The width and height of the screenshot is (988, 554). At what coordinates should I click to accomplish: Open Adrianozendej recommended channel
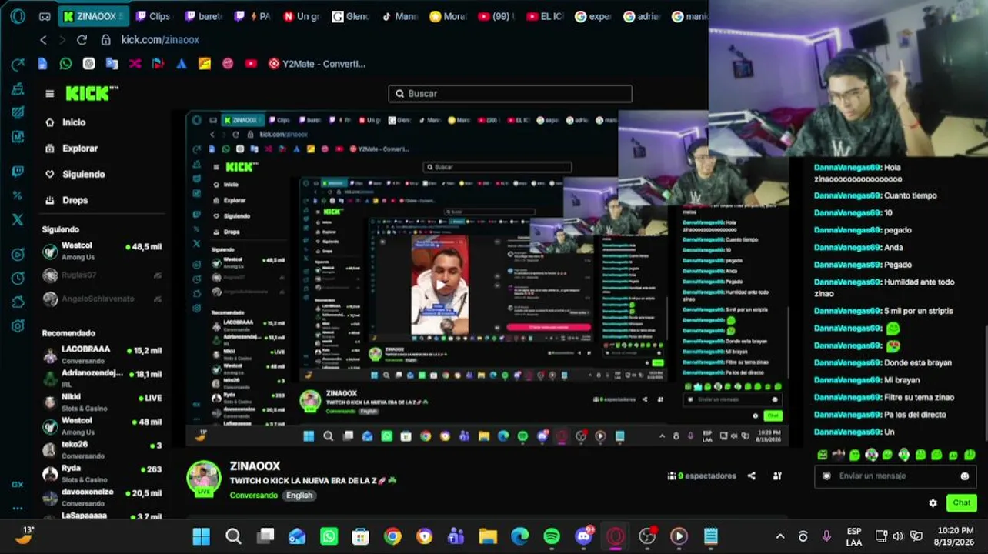tap(102, 378)
